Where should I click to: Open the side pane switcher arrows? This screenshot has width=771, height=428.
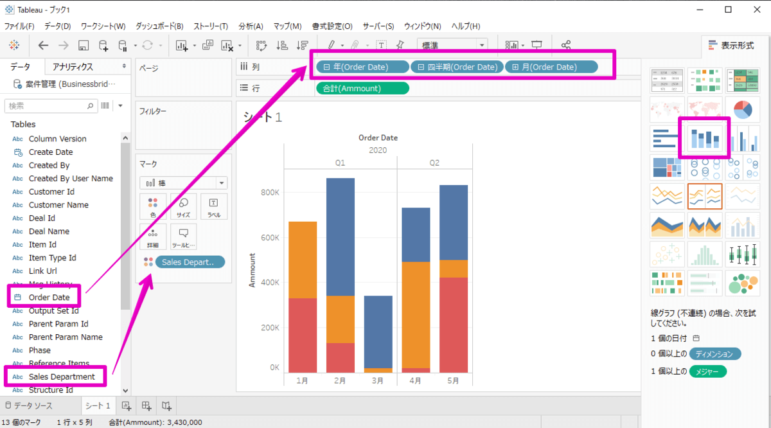point(125,66)
